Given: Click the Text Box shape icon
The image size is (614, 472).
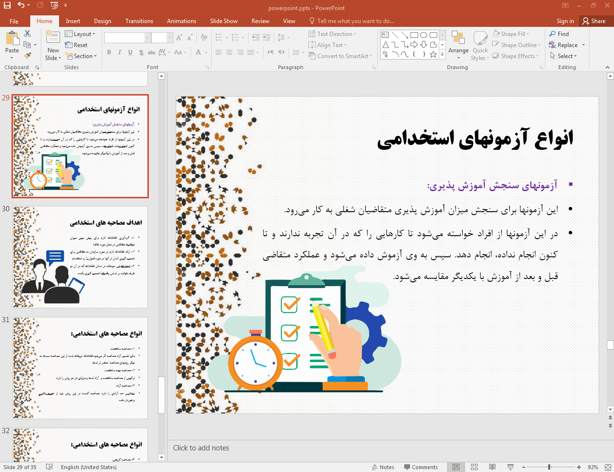Looking at the screenshot, I should pos(385,35).
